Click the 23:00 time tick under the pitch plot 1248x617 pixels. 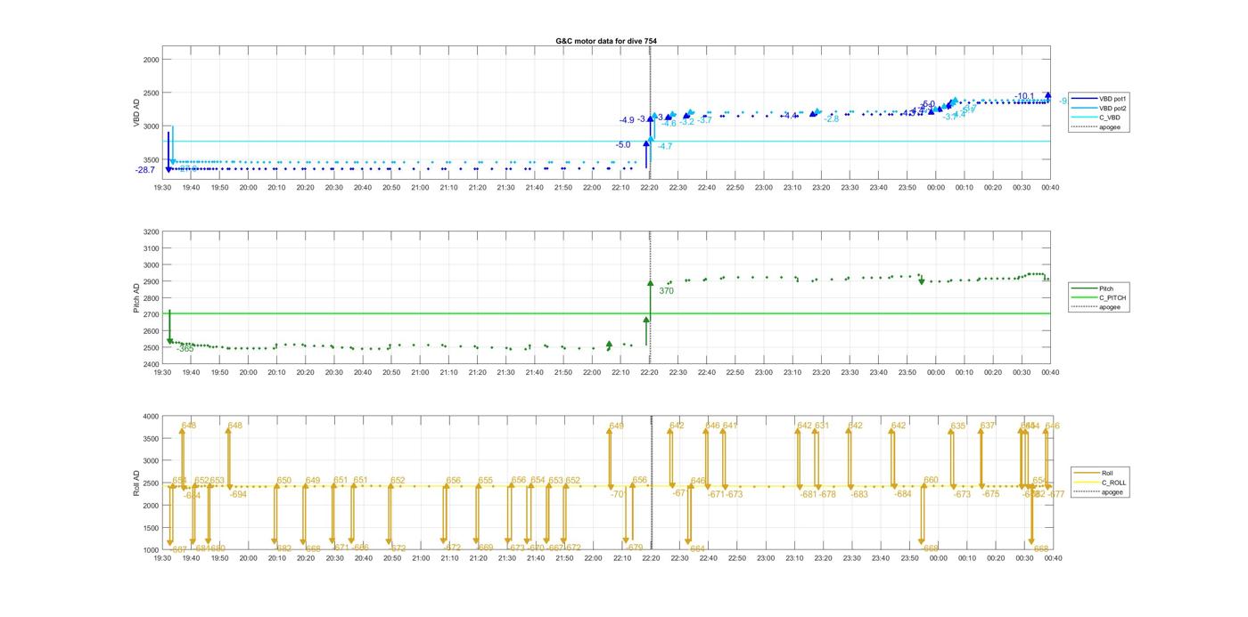764,373
